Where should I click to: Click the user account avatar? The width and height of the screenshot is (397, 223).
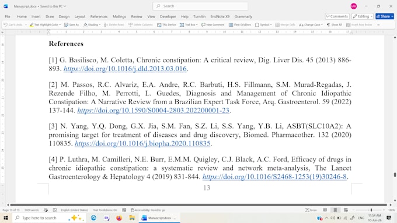tap(354, 6)
